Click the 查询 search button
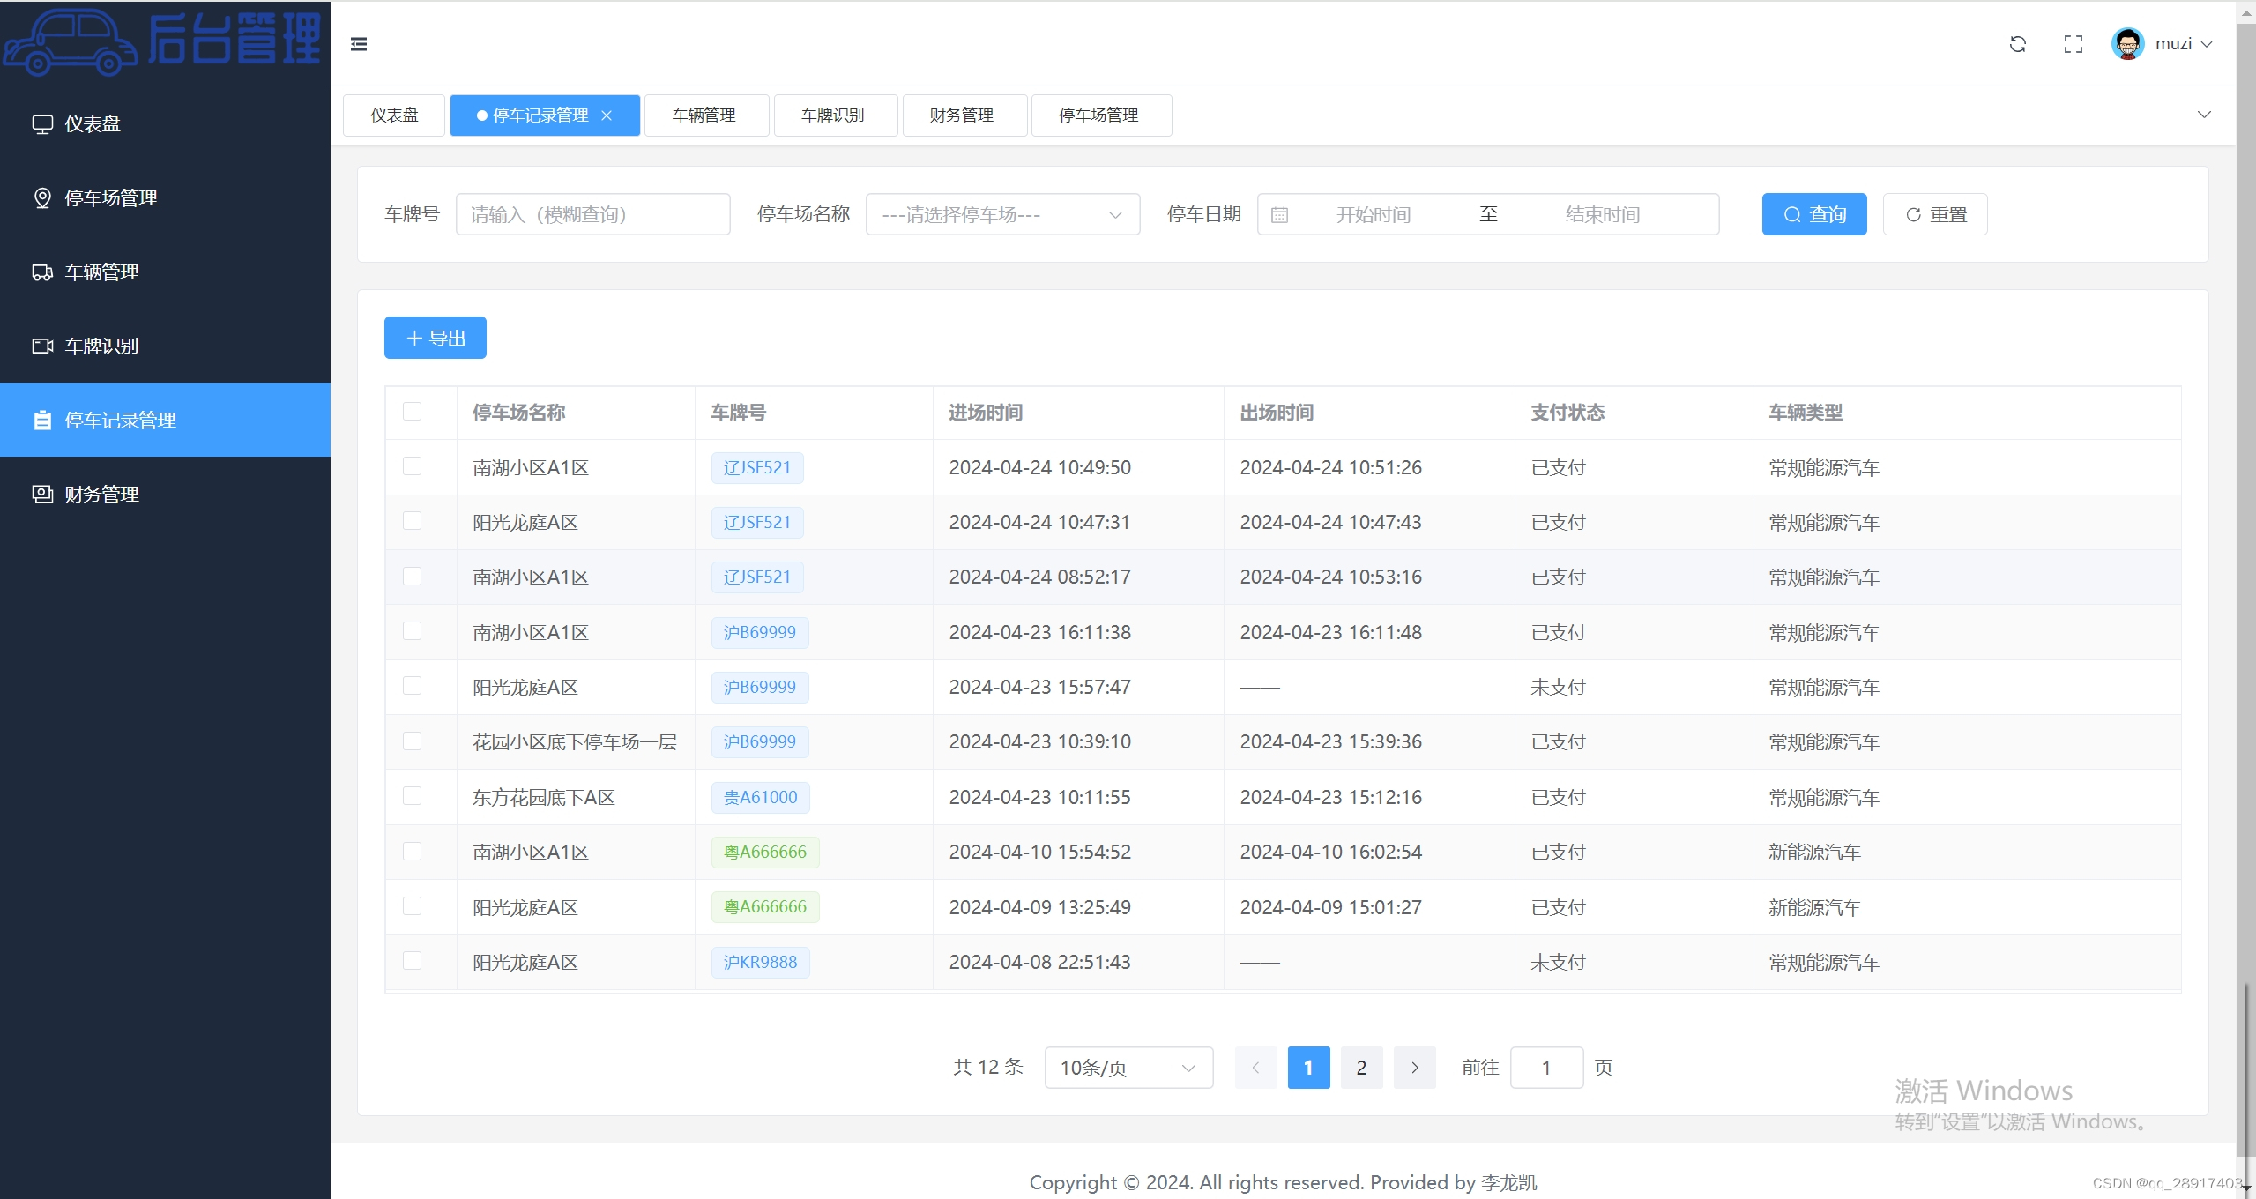Viewport: 2256px width, 1199px height. click(1813, 214)
